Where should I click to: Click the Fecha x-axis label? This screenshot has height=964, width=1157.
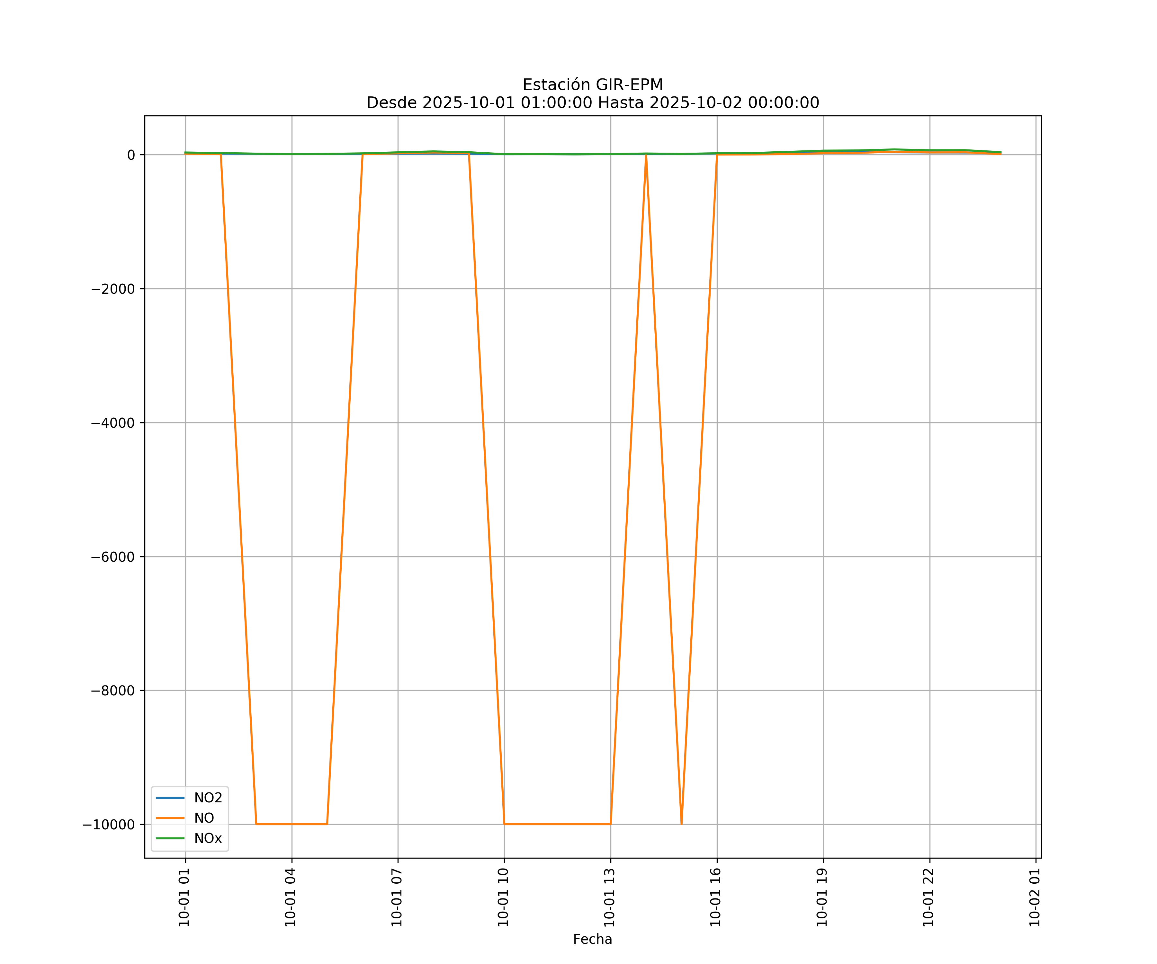(x=592, y=939)
